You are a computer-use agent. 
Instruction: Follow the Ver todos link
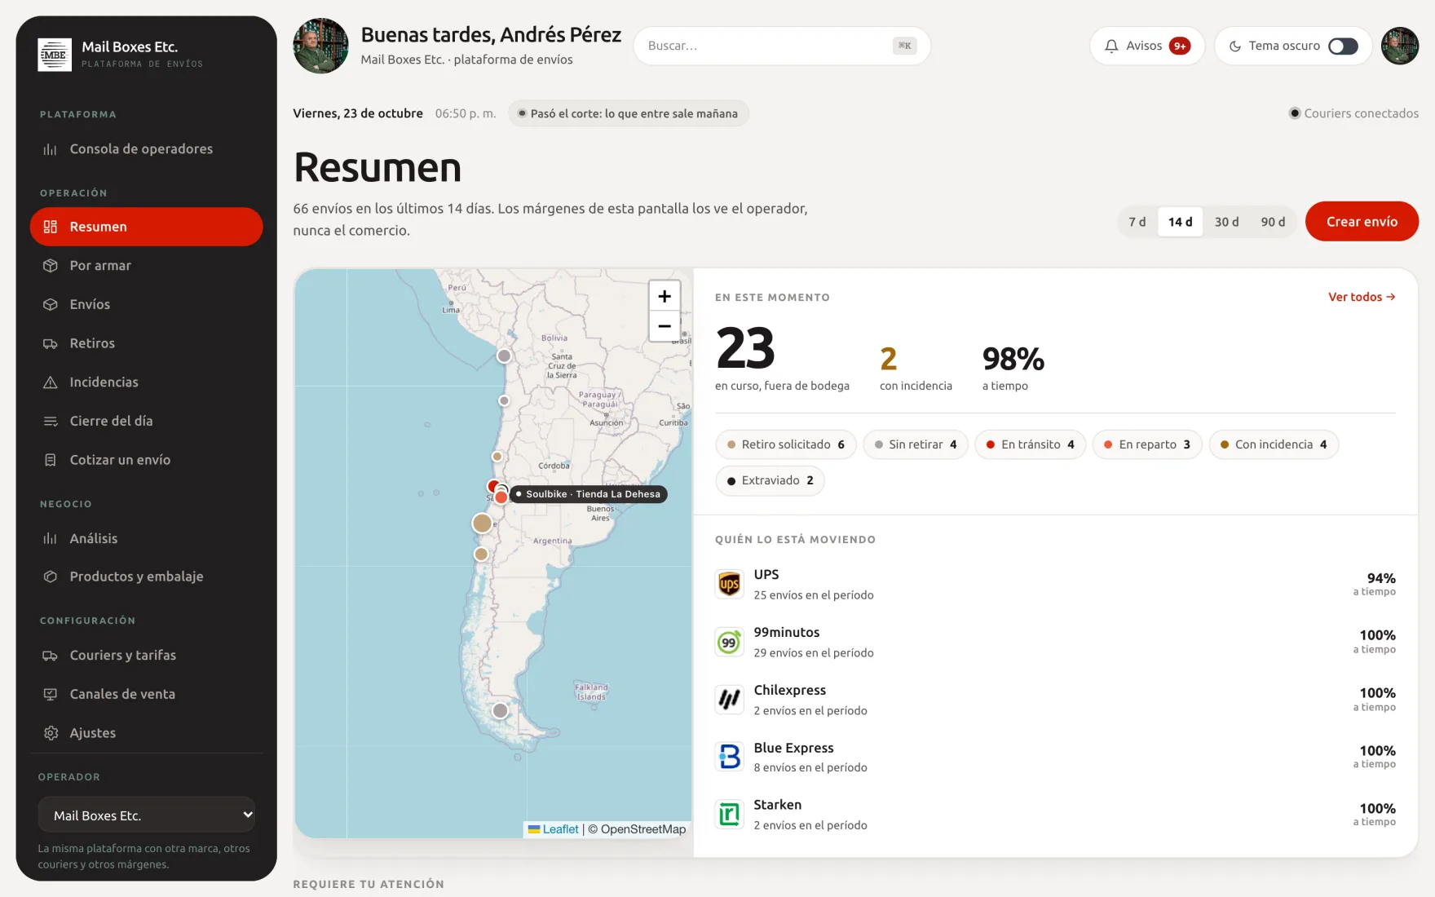tap(1362, 297)
